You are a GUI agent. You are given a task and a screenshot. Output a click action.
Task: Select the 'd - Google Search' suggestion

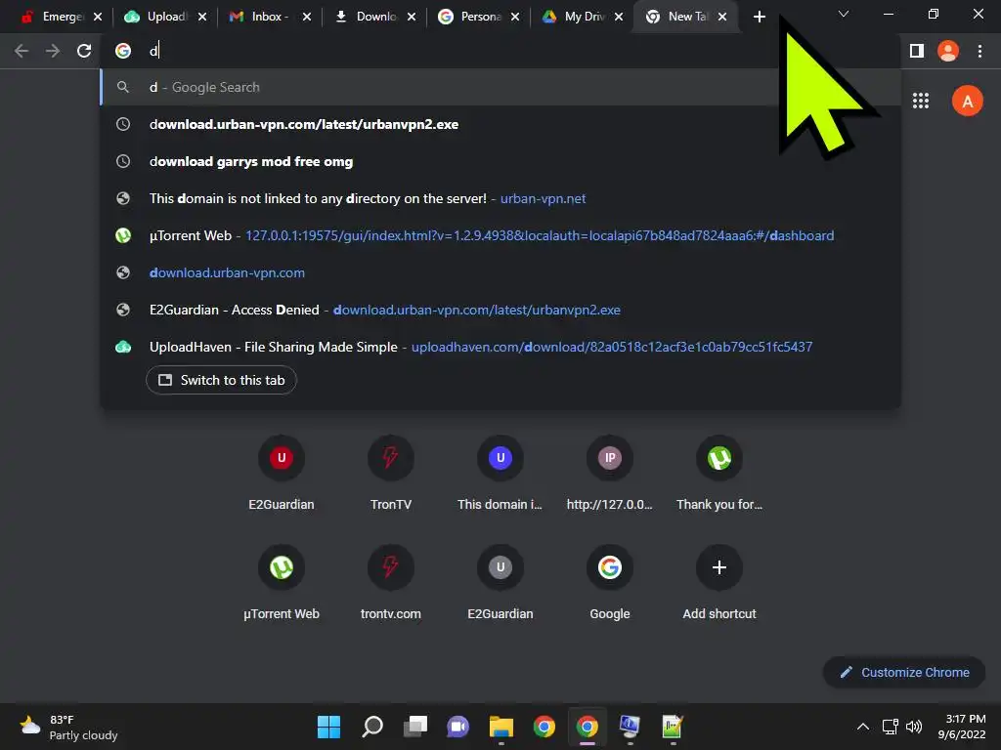(x=500, y=87)
